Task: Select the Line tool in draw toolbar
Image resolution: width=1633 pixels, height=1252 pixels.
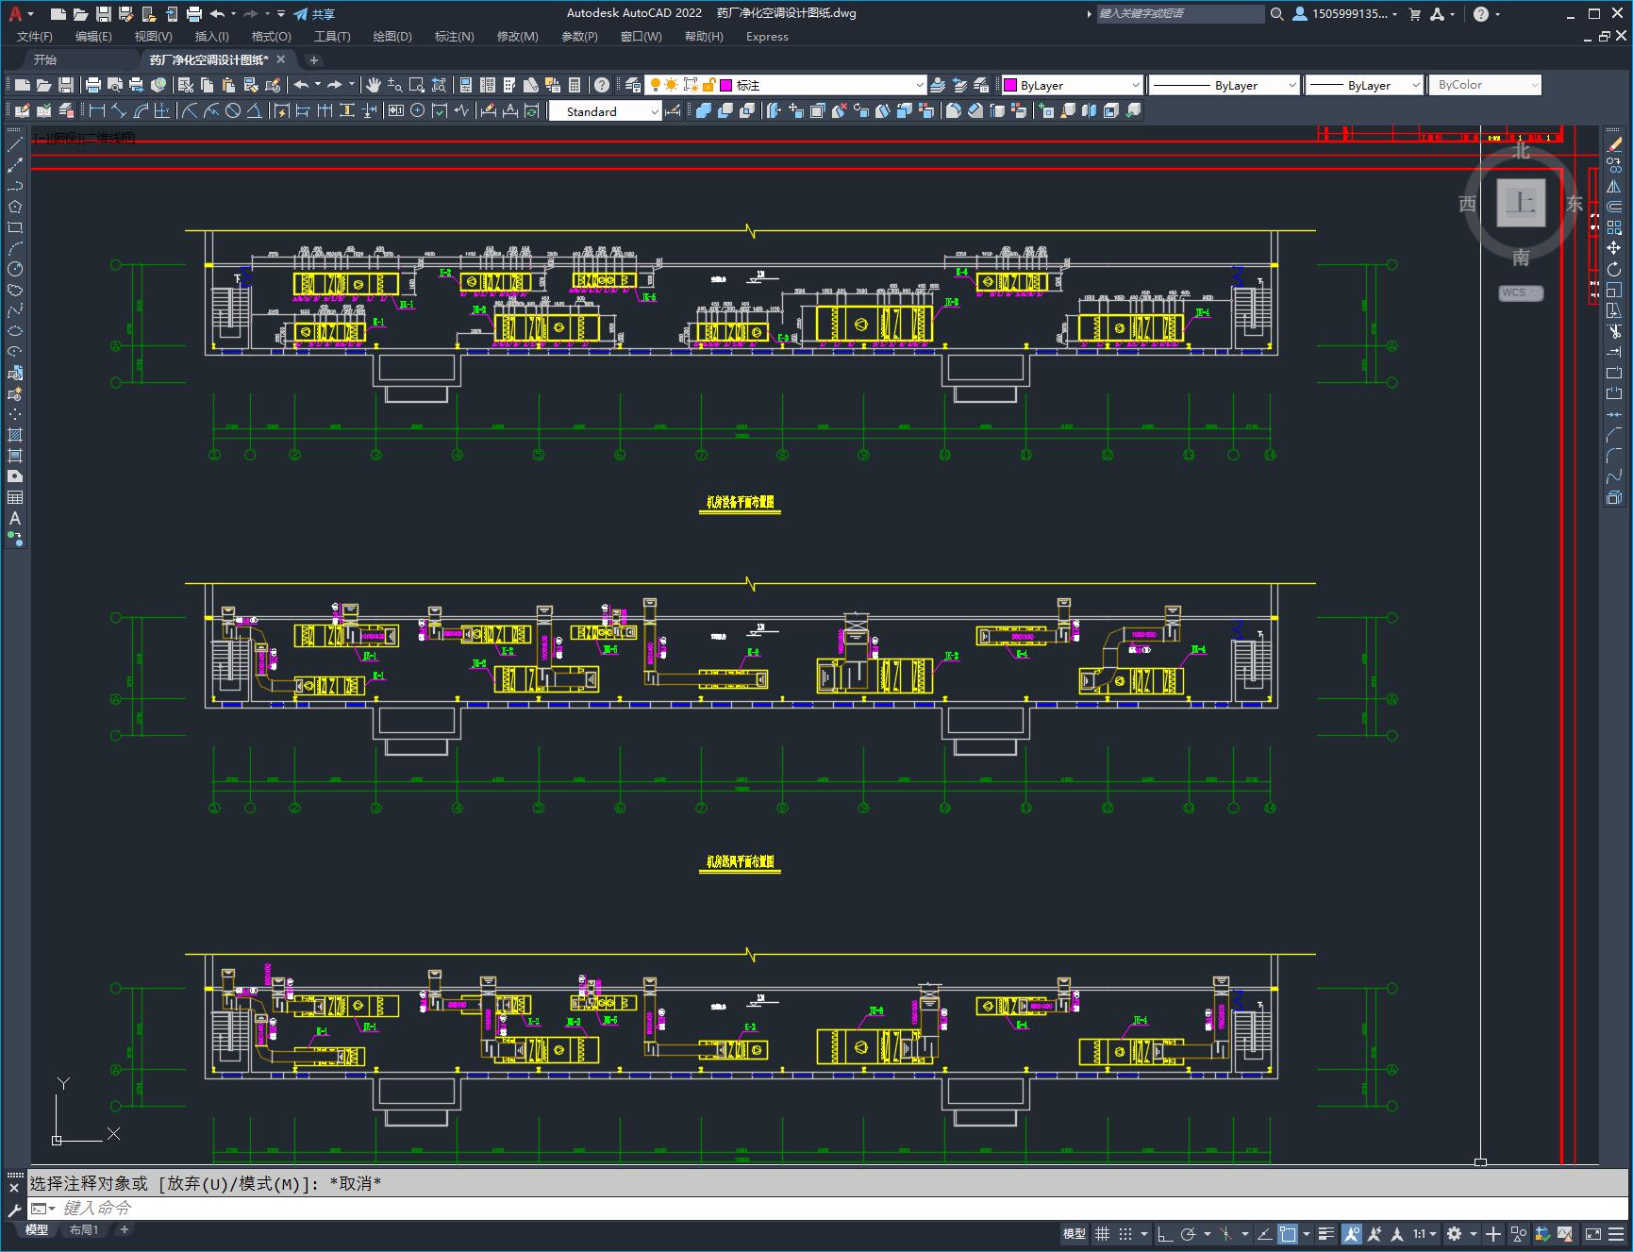Action: [15, 144]
